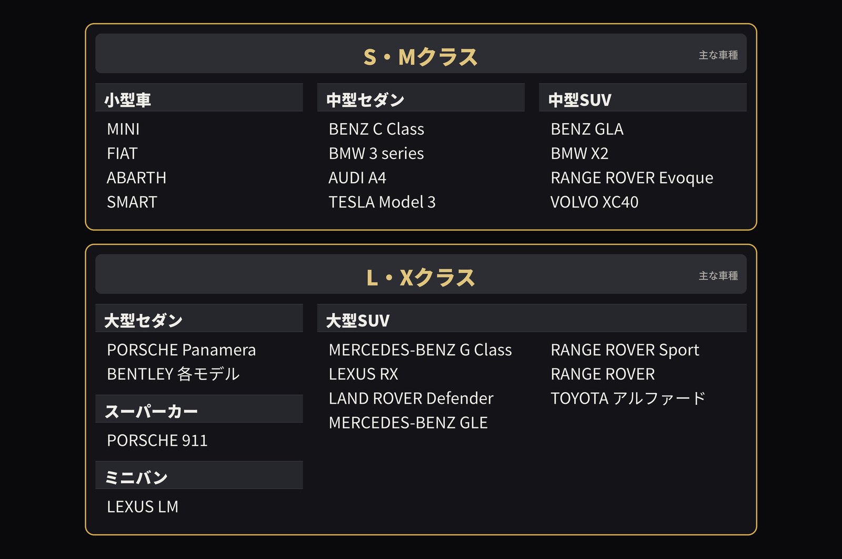Click ABARTH in the small car list
Screen dimensions: 842x559
pyautogui.click(x=136, y=177)
